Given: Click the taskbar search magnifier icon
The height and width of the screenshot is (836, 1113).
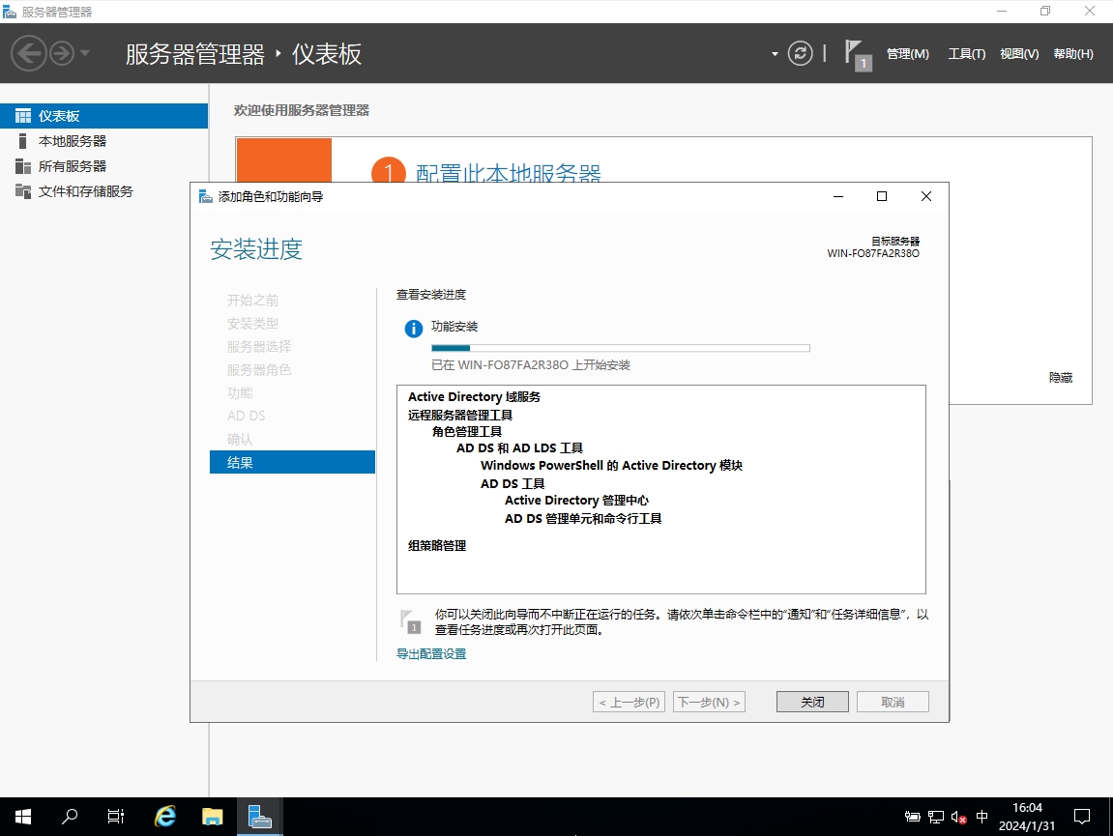Looking at the screenshot, I should point(70,817).
